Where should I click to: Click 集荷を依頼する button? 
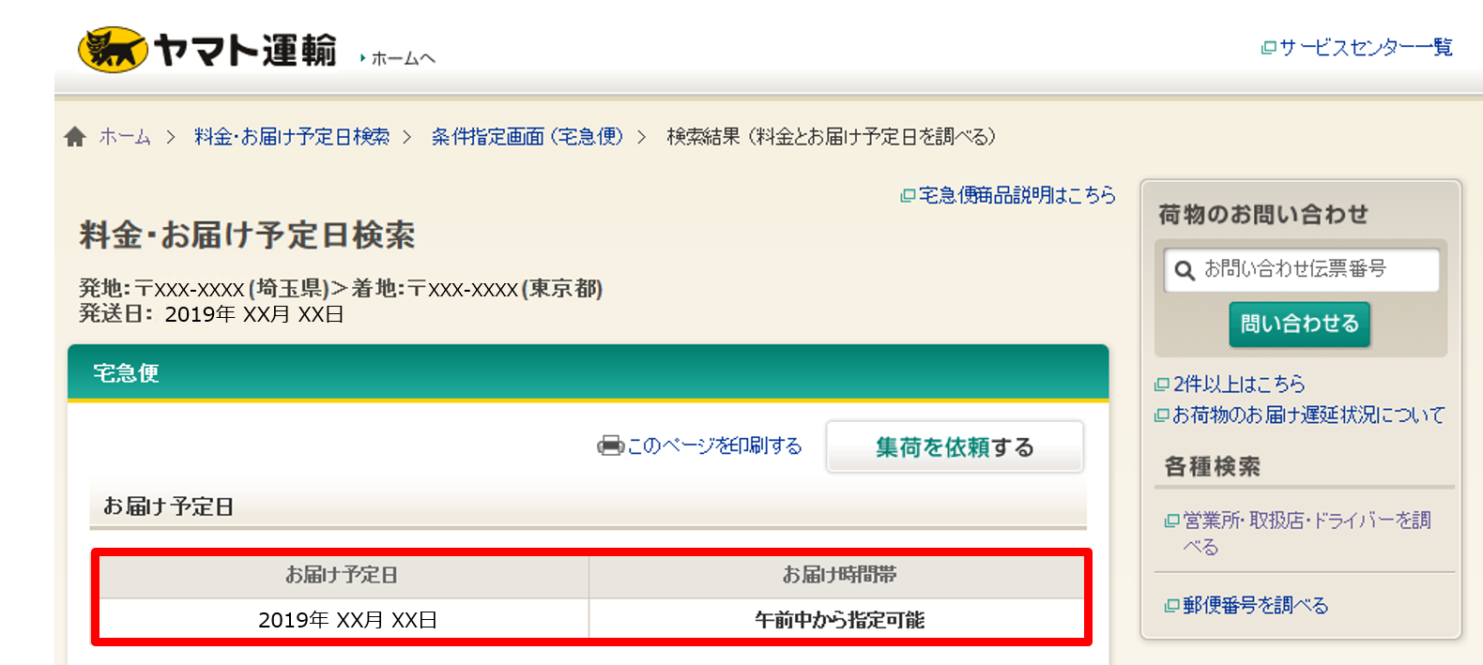click(955, 447)
